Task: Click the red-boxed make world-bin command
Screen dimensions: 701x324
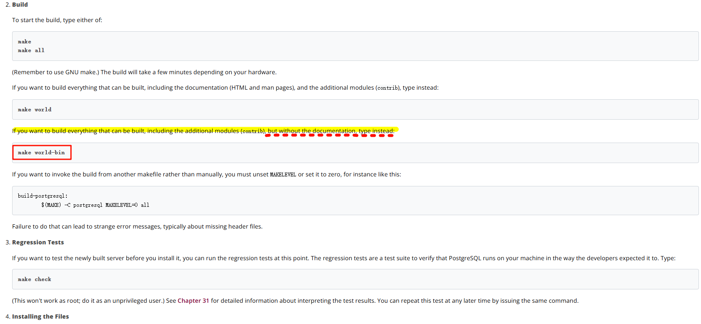Action: coord(41,153)
